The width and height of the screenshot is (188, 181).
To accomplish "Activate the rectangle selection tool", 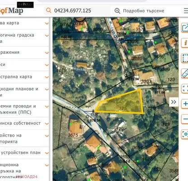I will coord(184,58).
